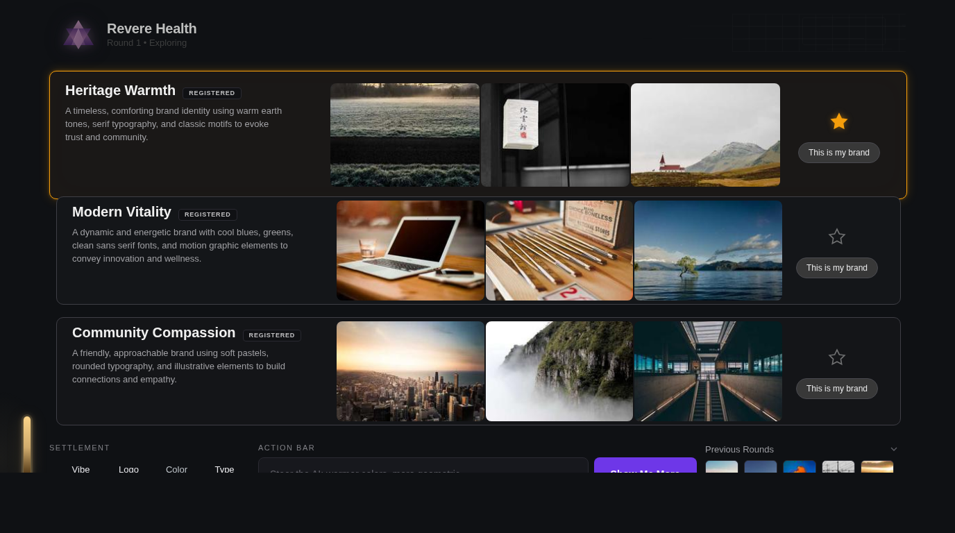Open the Previous Rounds section label
The height and width of the screenshot is (533, 955).
tap(739, 449)
